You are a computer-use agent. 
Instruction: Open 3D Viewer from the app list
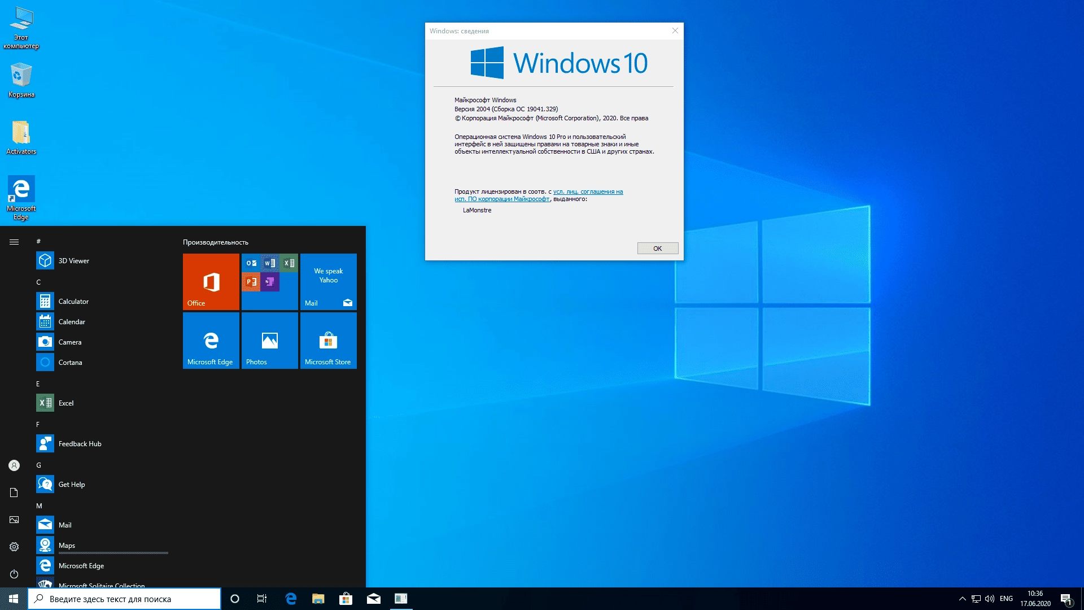coord(102,261)
